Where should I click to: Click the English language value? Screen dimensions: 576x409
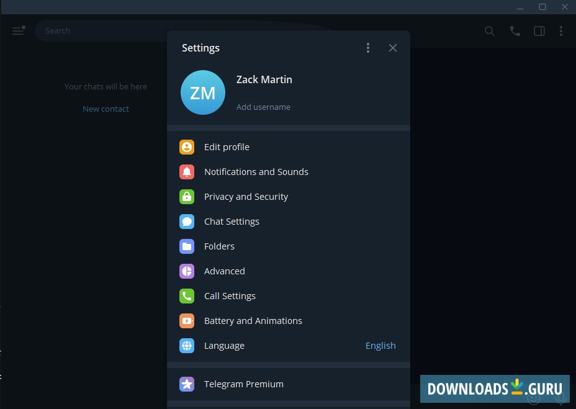[380, 346]
